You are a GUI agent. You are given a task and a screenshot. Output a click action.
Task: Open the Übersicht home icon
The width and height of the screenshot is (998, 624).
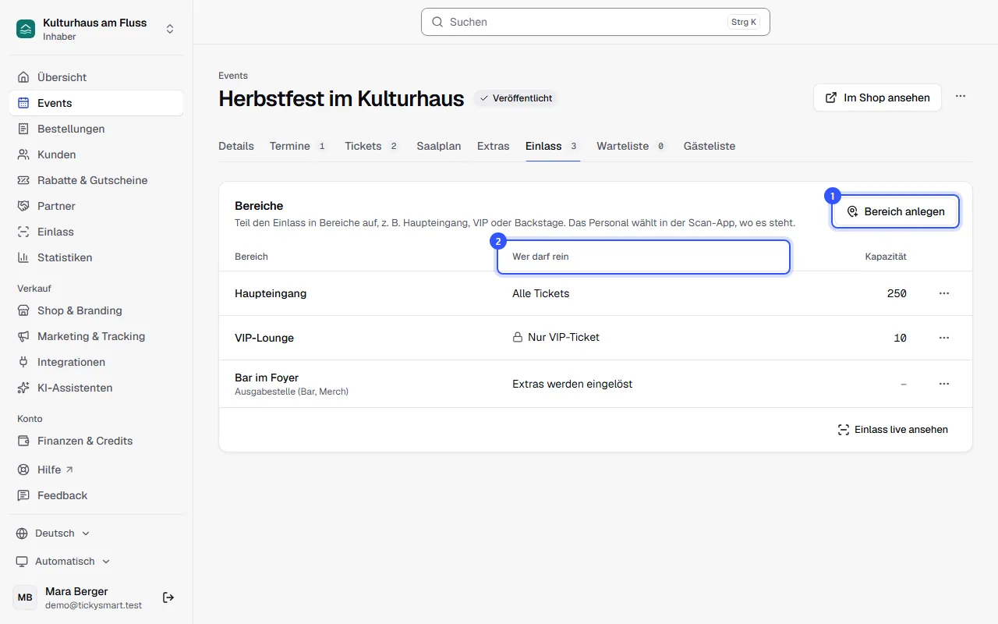click(23, 77)
